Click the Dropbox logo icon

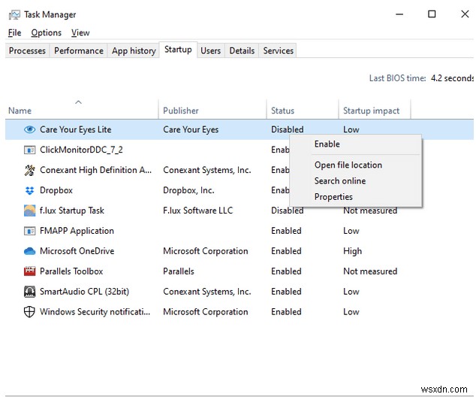point(29,190)
